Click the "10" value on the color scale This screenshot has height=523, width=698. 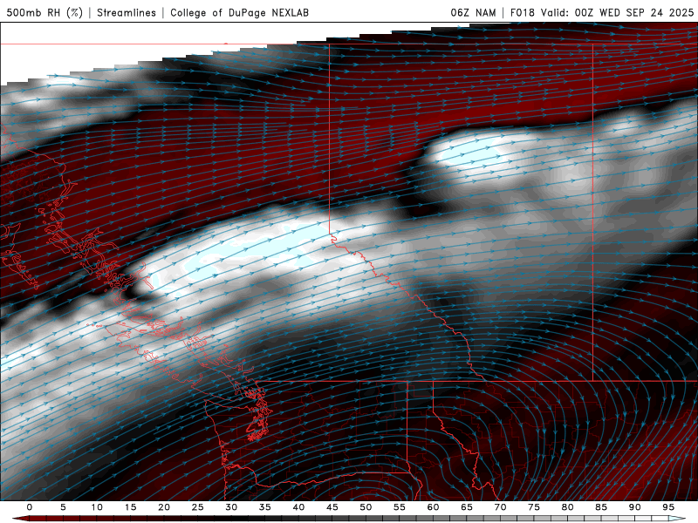[x=97, y=507]
